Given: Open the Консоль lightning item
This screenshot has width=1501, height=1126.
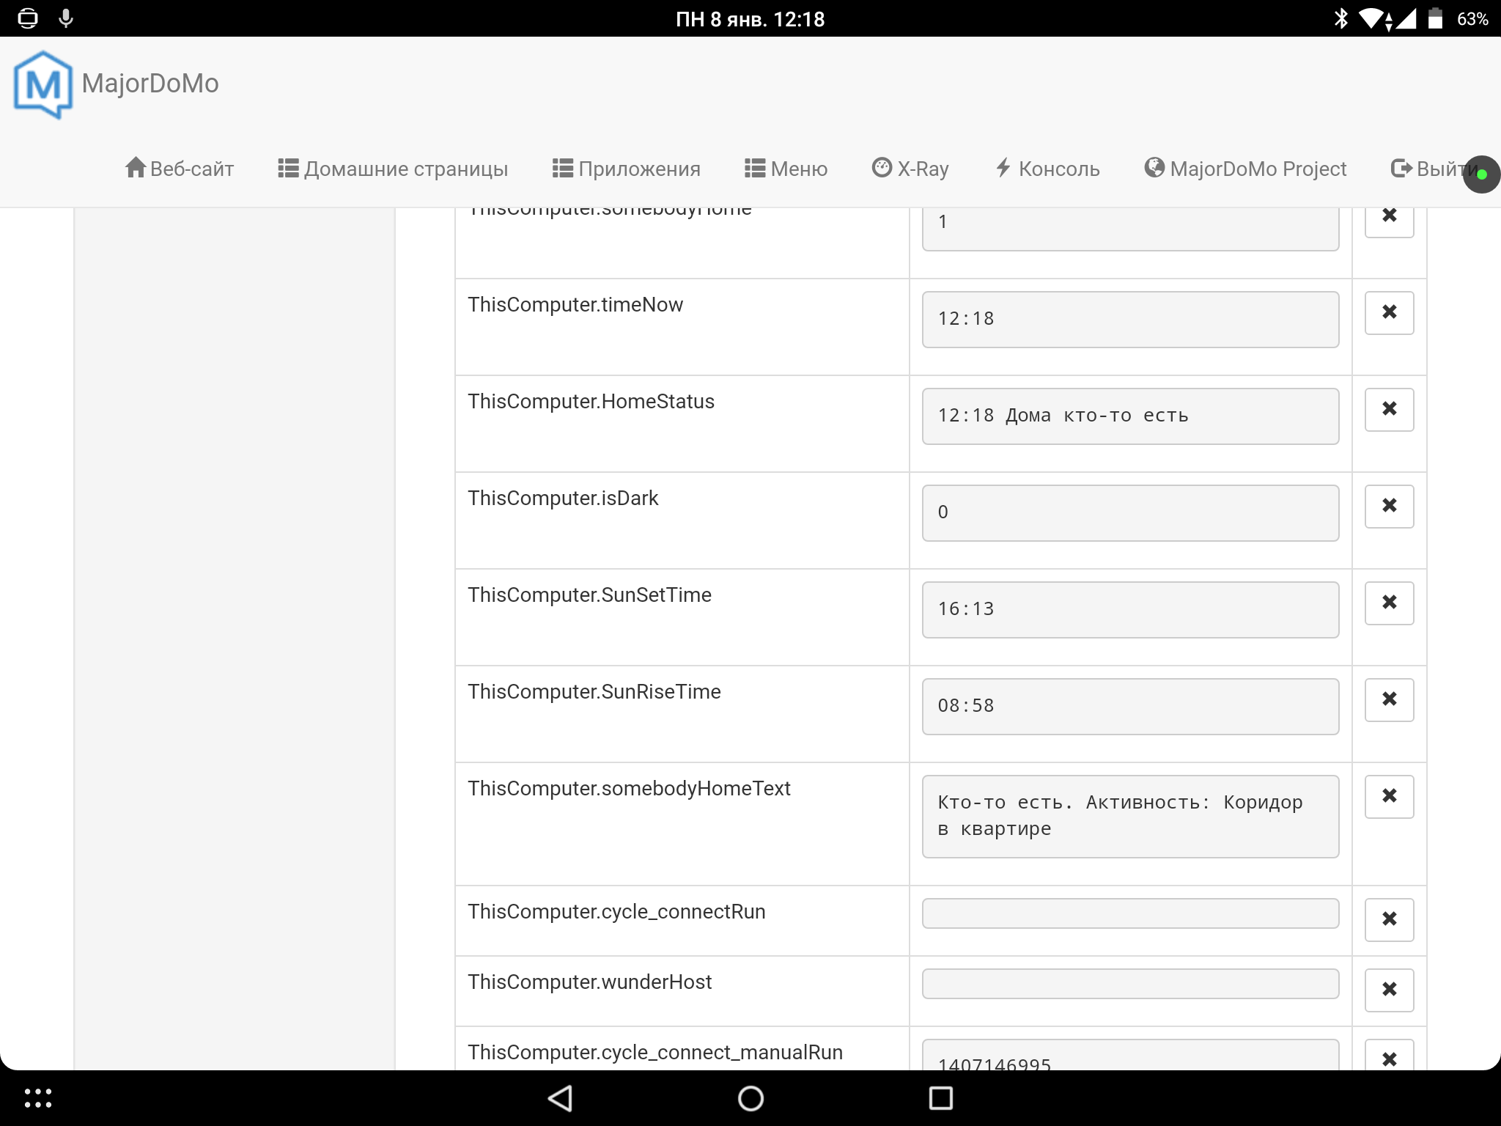Looking at the screenshot, I should tap(1048, 169).
